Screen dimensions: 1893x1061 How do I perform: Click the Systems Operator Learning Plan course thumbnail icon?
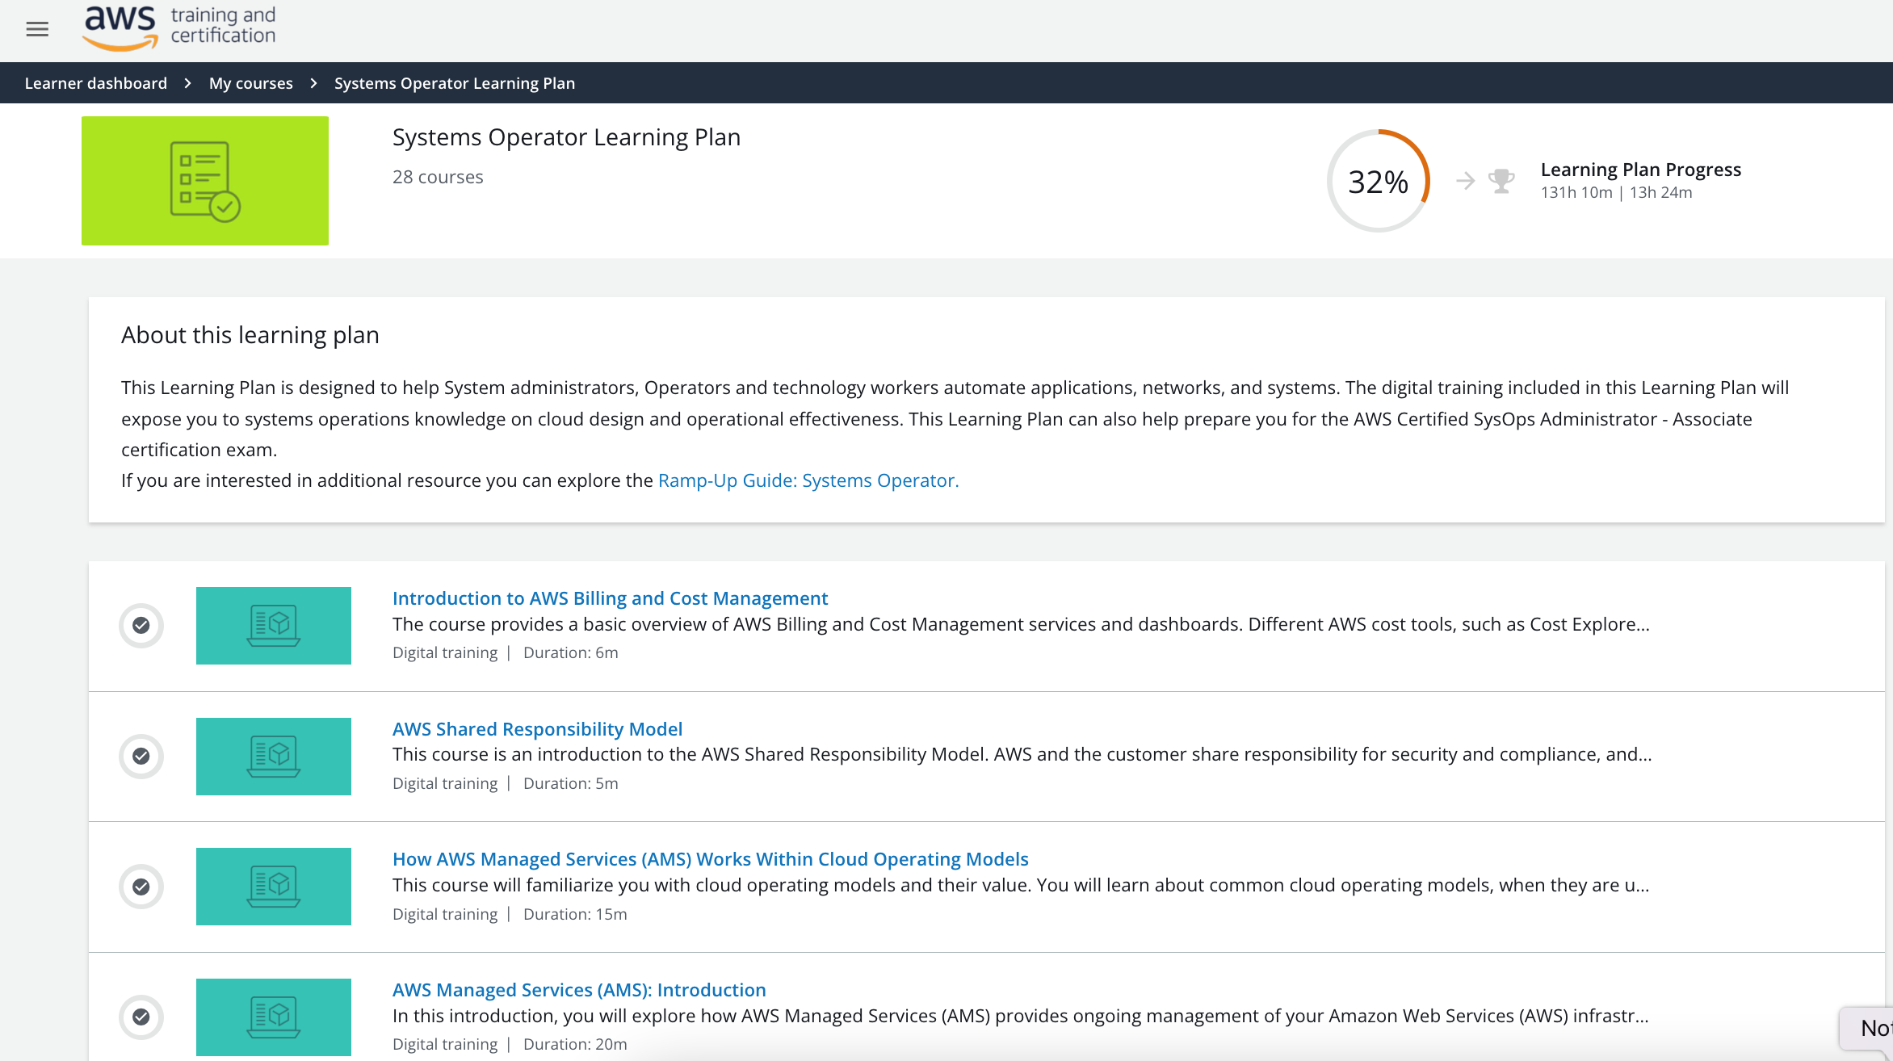pyautogui.click(x=207, y=181)
